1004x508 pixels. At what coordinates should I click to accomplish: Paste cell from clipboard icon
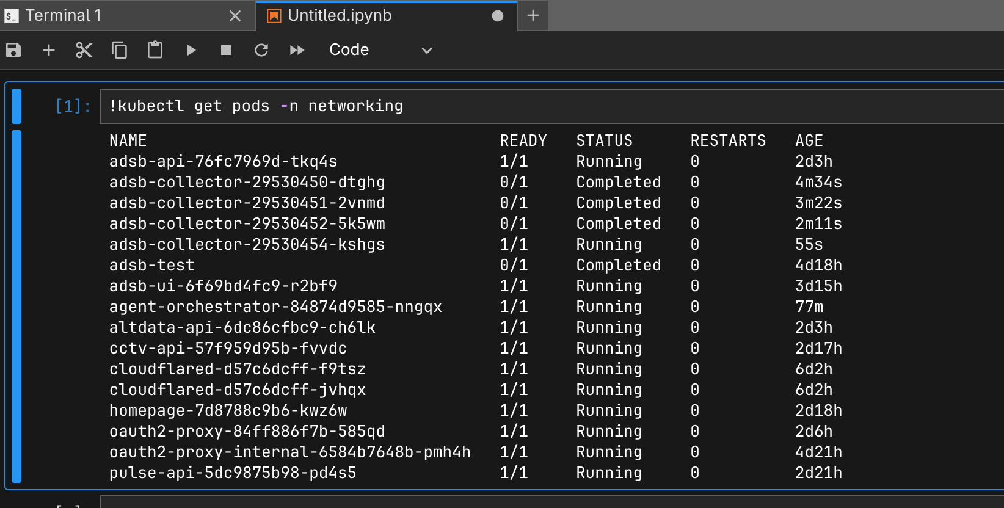(x=155, y=50)
